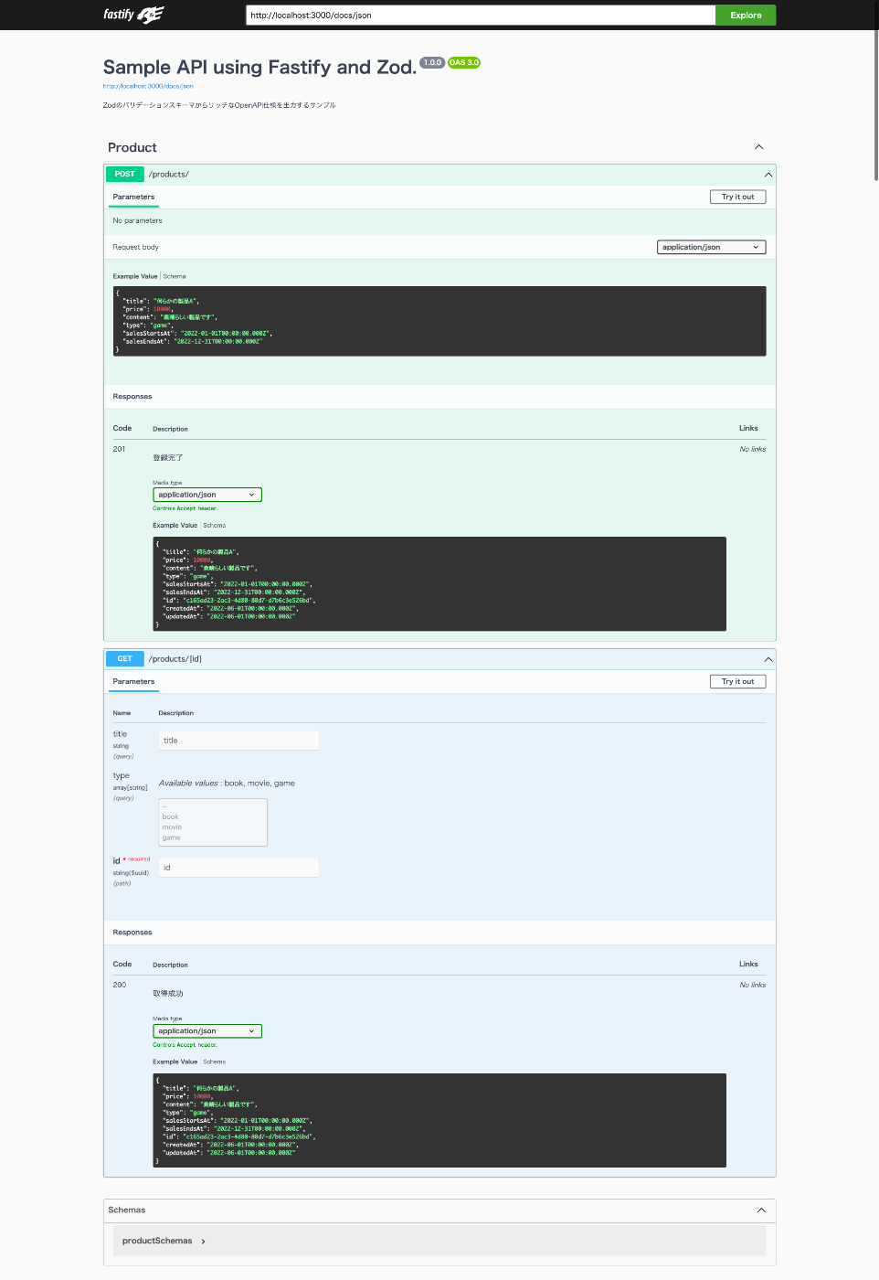Select Parameters tab in GET operation

(133, 681)
